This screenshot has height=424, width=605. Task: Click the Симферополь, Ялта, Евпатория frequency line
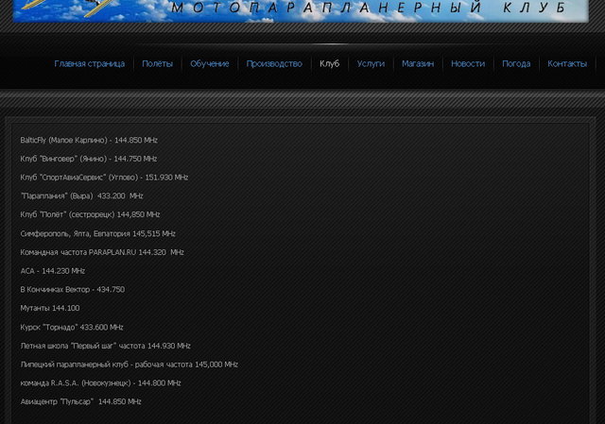click(x=97, y=234)
